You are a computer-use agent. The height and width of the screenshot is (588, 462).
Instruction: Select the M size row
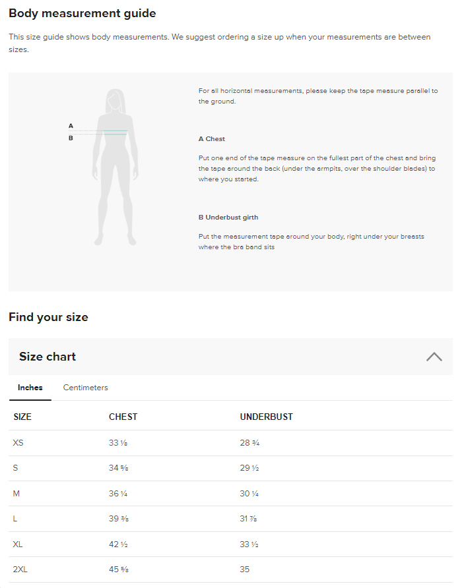tap(230, 494)
